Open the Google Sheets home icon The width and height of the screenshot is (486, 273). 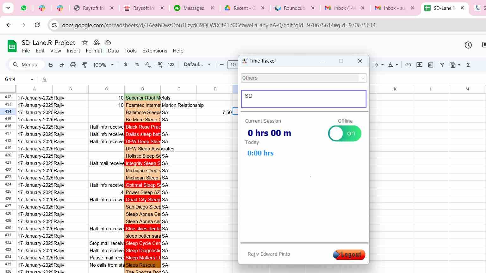(12, 46)
